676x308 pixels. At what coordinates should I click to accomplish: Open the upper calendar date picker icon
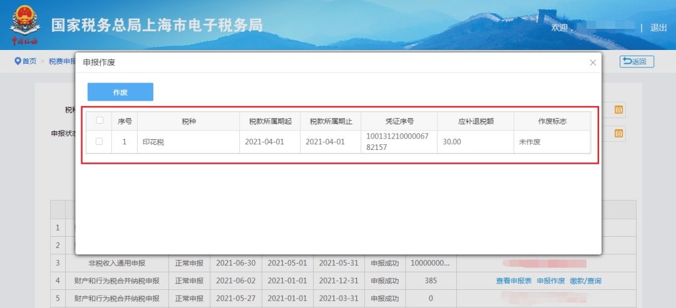[618, 110]
